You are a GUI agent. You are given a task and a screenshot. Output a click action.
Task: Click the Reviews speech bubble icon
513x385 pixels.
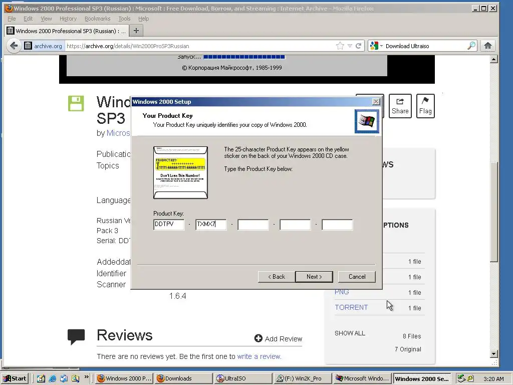click(x=76, y=336)
